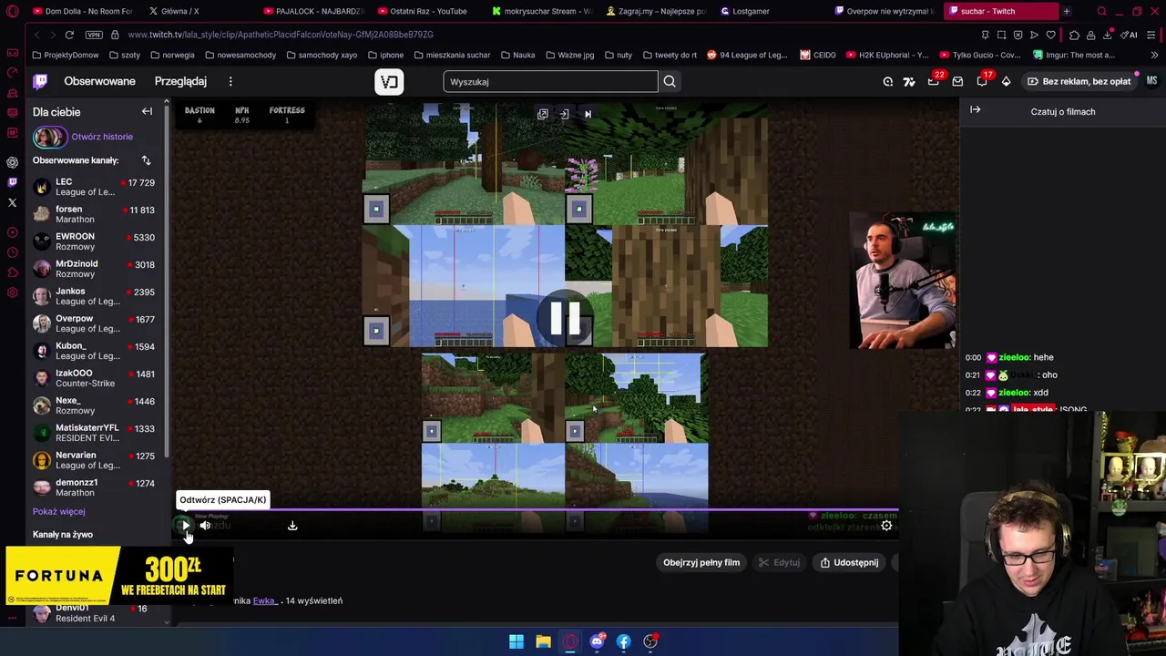Open the iphone bookmark folder
Viewport: 1166px width, 656px height.
tap(385, 55)
